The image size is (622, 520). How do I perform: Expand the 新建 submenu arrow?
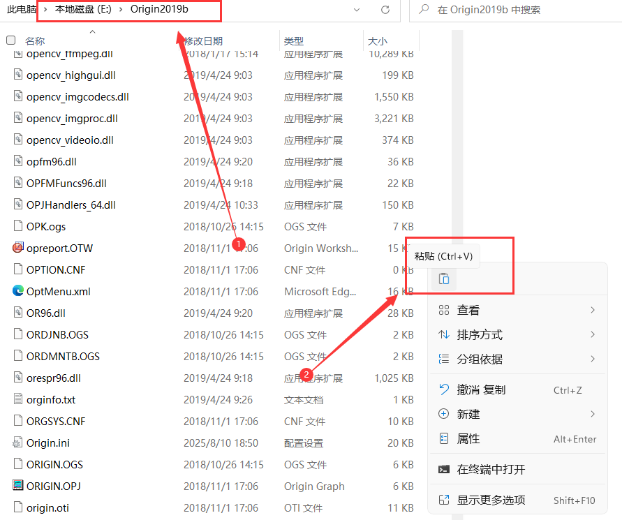click(593, 414)
